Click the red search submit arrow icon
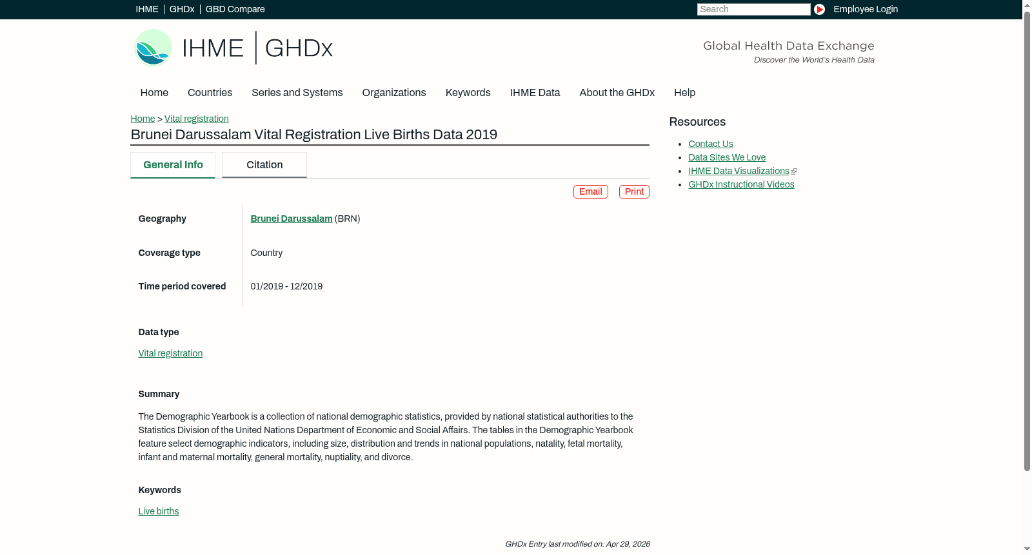1032x555 pixels. click(x=819, y=9)
